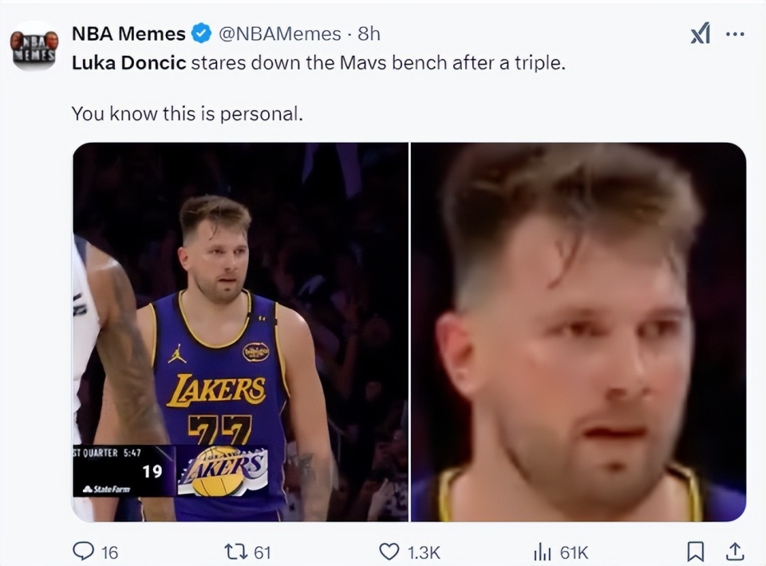Open the NBA Memes profile avatar
766x566 pixels.
(x=34, y=47)
